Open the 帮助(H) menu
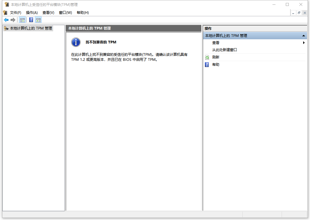 pos(83,13)
